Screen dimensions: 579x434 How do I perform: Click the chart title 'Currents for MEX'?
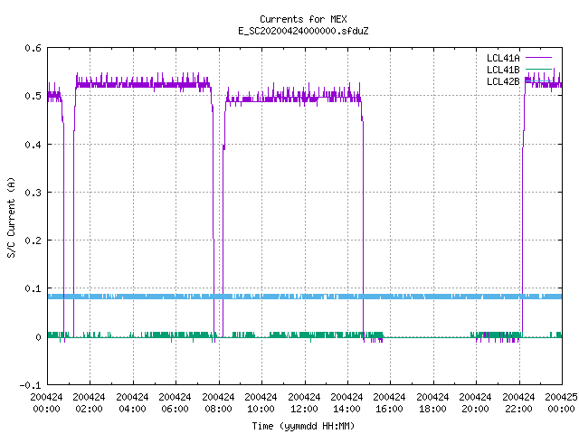(x=303, y=19)
